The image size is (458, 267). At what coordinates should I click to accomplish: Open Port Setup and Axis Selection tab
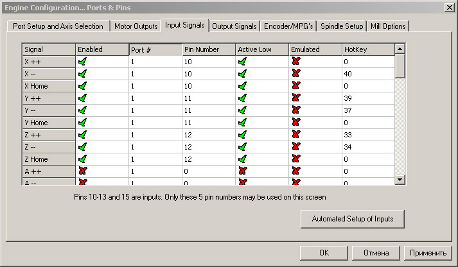(x=58, y=26)
